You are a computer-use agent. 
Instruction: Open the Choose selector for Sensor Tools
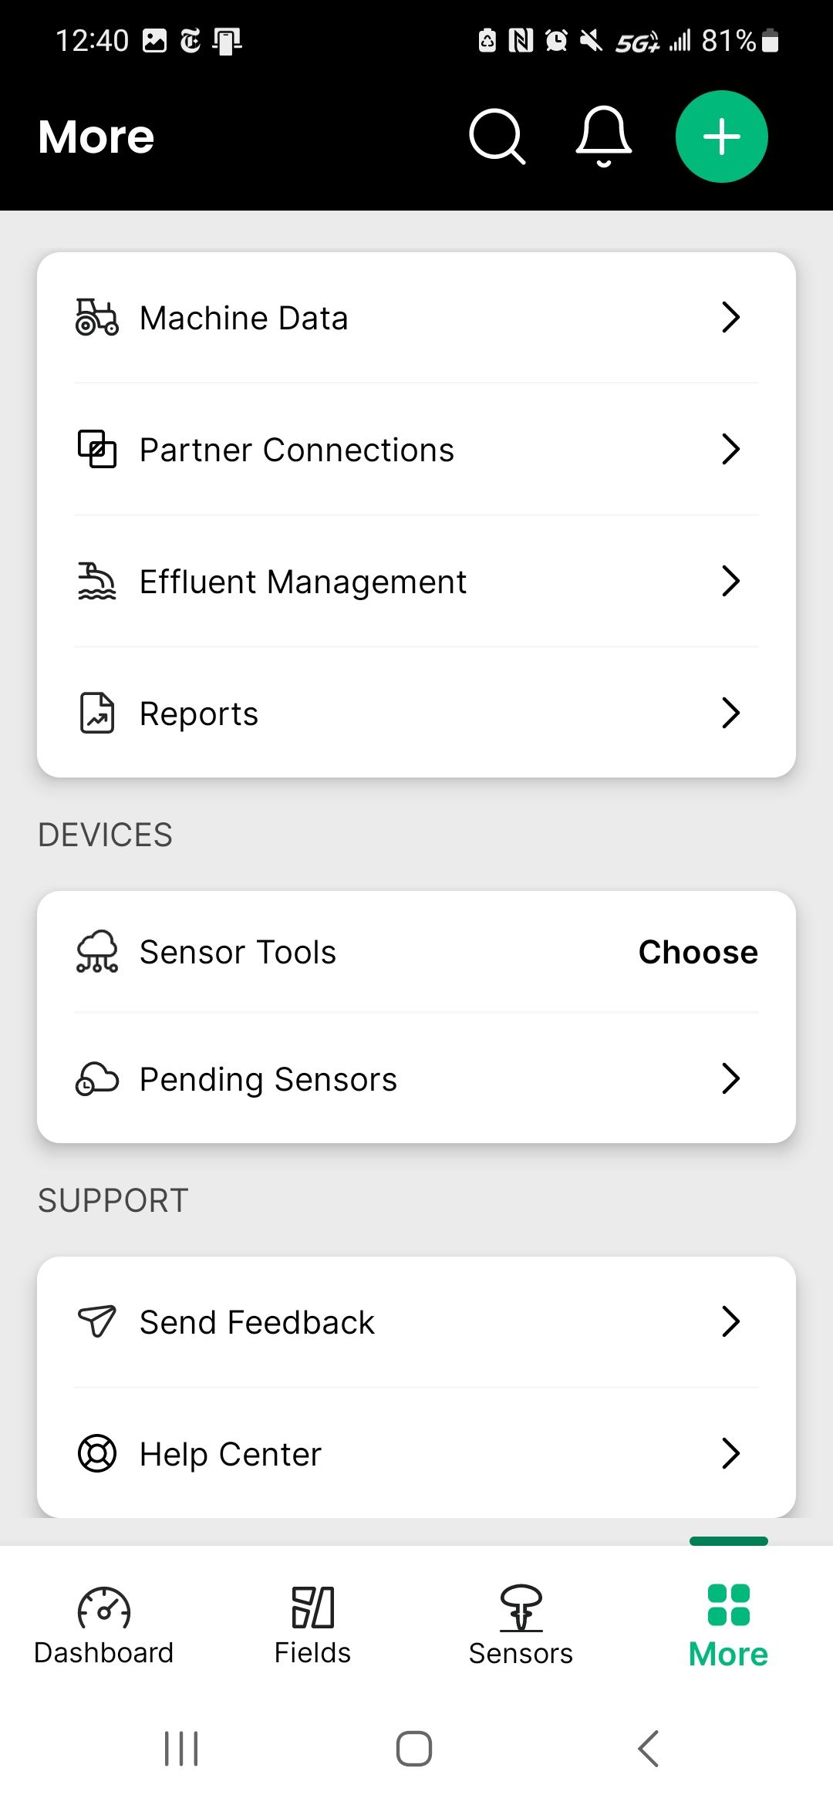point(698,952)
